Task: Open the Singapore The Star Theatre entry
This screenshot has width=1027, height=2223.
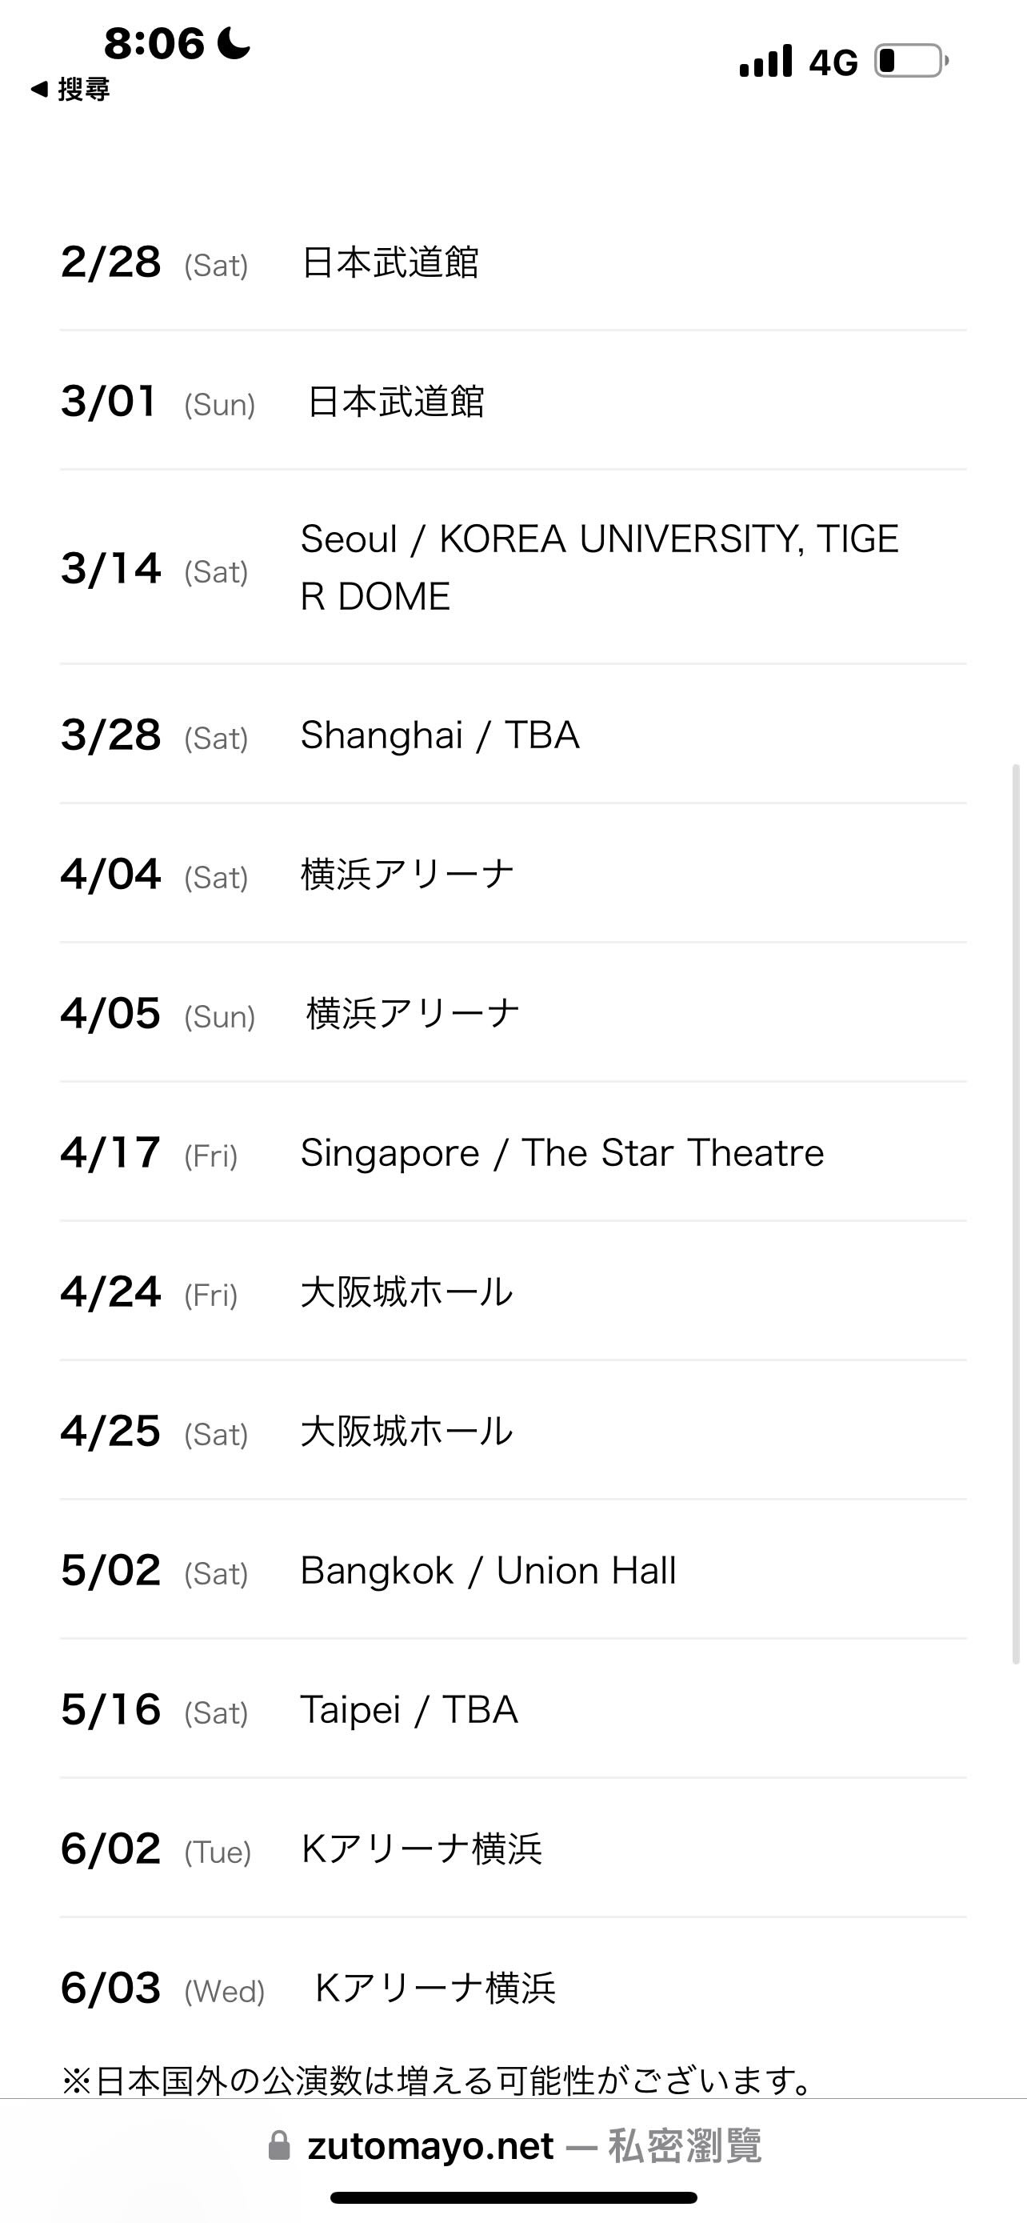Action: (512, 1153)
